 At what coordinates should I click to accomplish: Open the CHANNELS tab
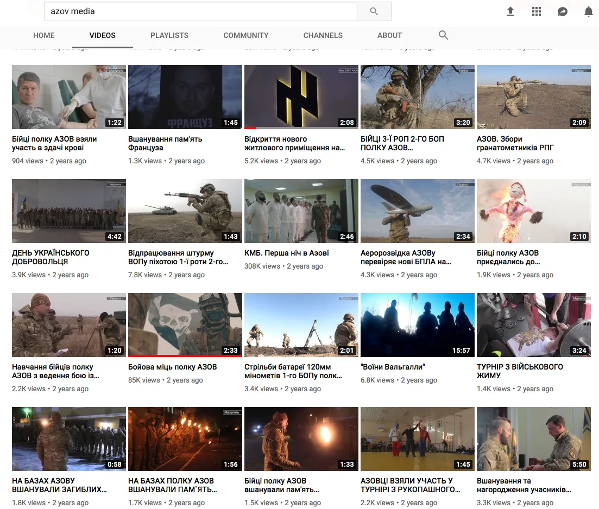click(323, 35)
